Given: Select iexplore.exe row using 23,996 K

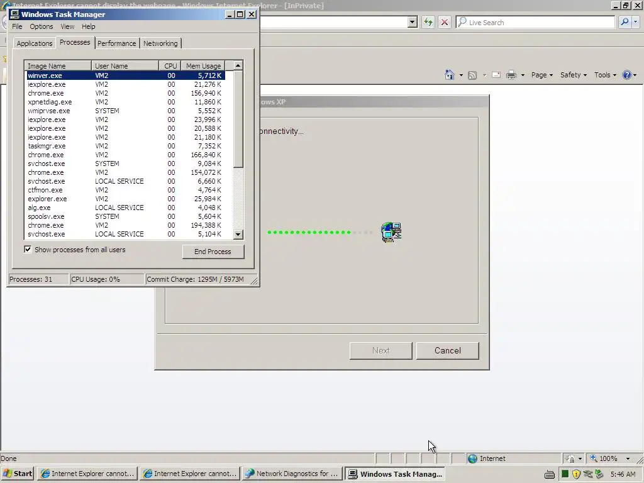Looking at the screenshot, I should coord(125,119).
